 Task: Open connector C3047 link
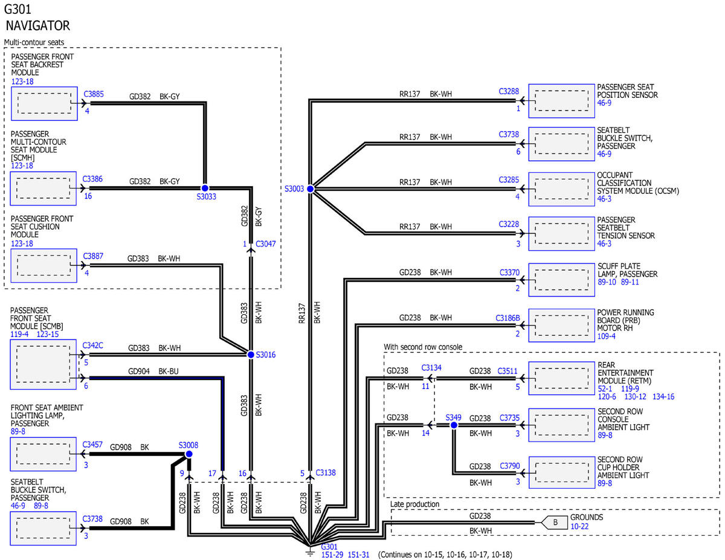tap(266, 244)
